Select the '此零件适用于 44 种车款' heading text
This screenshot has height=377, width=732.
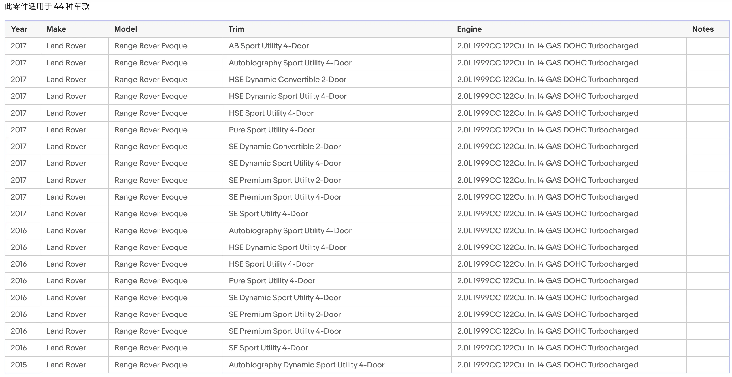pos(47,6)
